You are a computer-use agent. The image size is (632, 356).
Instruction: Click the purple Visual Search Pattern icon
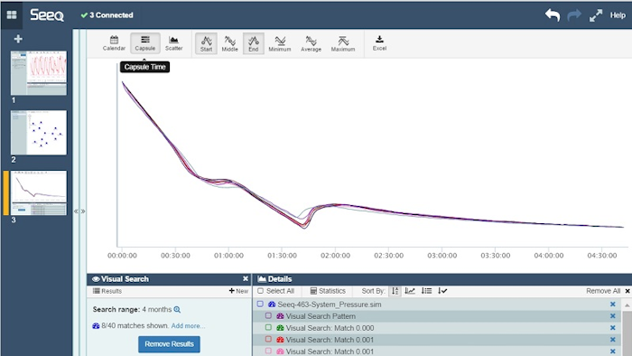(x=280, y=316)
